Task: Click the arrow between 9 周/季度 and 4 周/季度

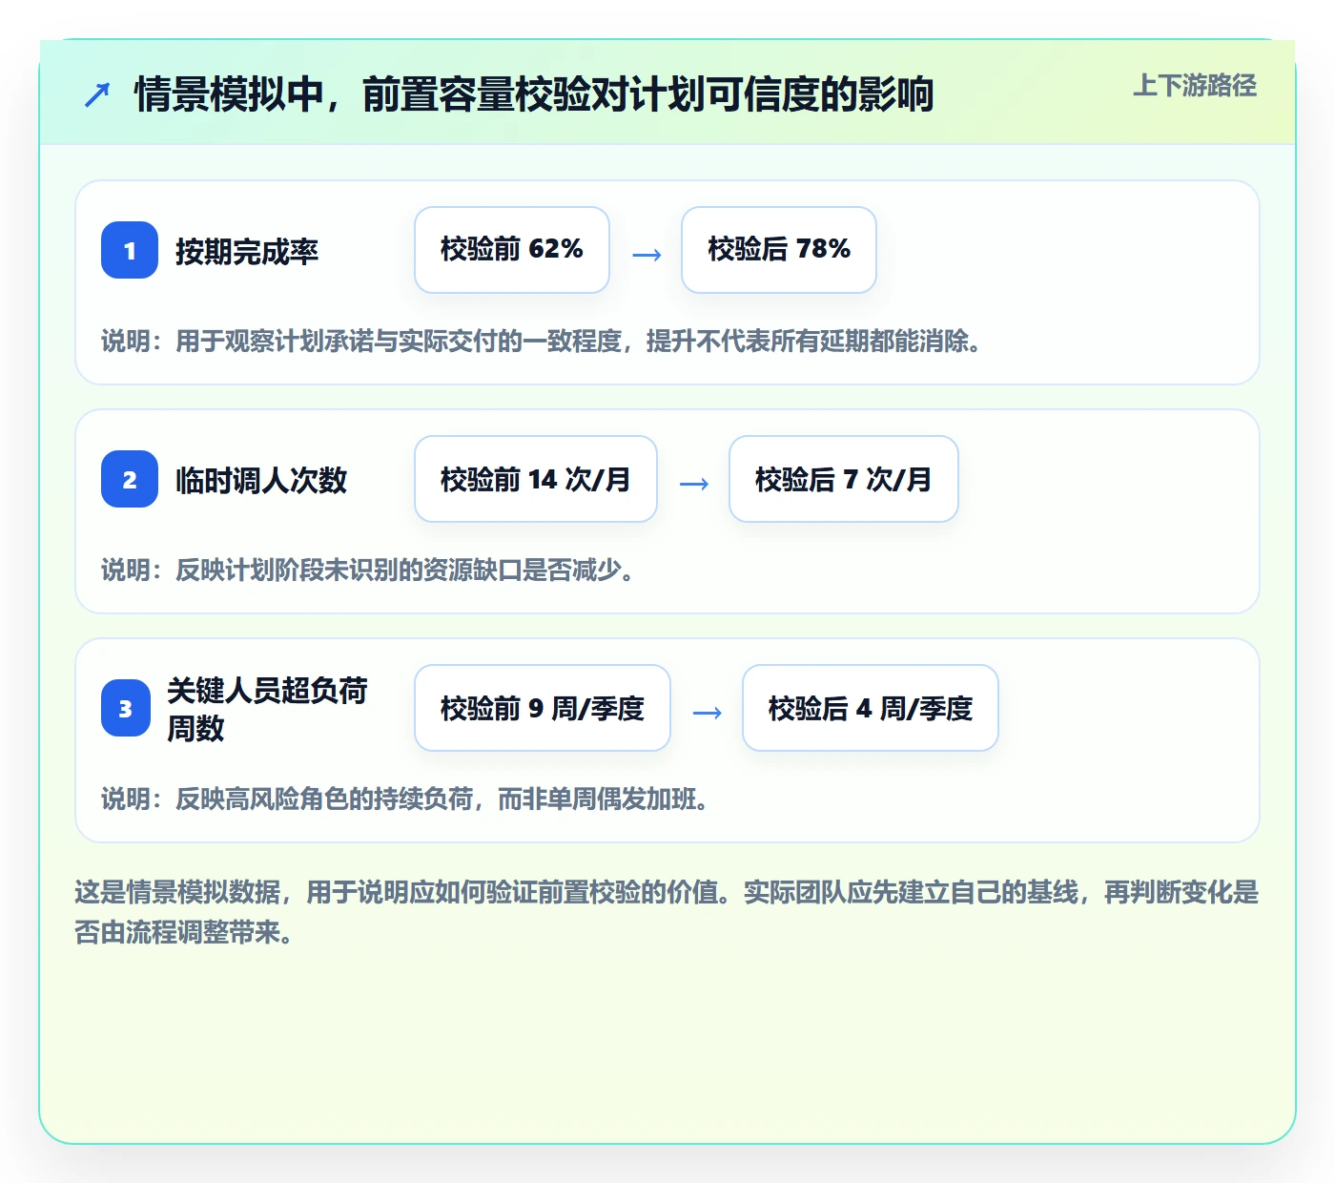Action: tap(708, 713)
